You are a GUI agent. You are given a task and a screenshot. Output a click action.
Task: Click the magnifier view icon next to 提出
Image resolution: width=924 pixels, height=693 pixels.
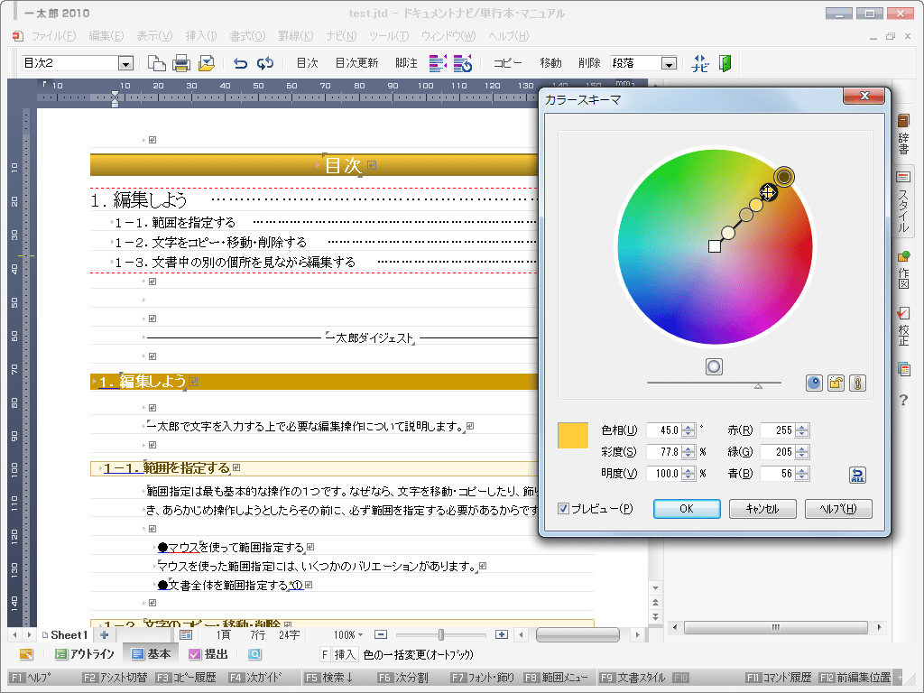point(254,654)
